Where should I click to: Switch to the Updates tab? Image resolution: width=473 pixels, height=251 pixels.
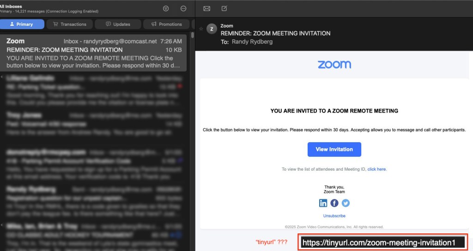pos(118,24)
